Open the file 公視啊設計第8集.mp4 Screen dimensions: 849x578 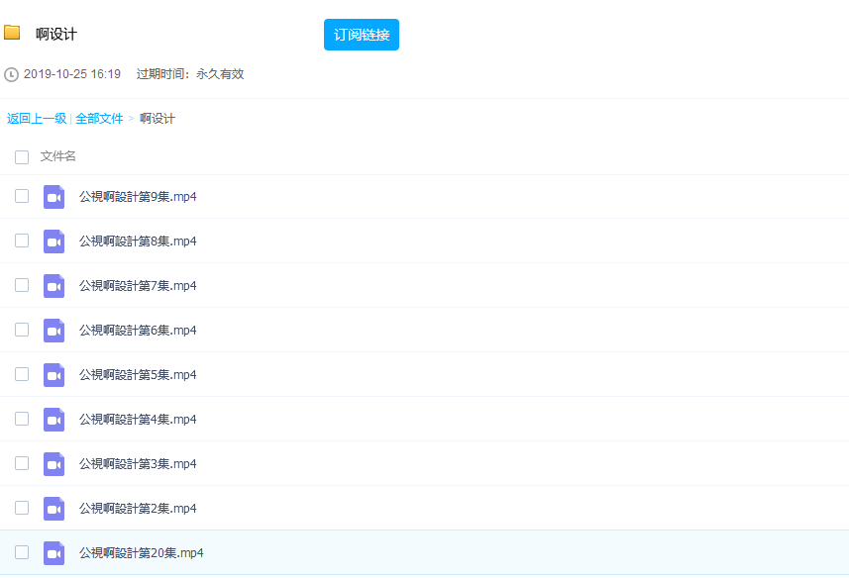pyautogui.click(x=138, y=241)
